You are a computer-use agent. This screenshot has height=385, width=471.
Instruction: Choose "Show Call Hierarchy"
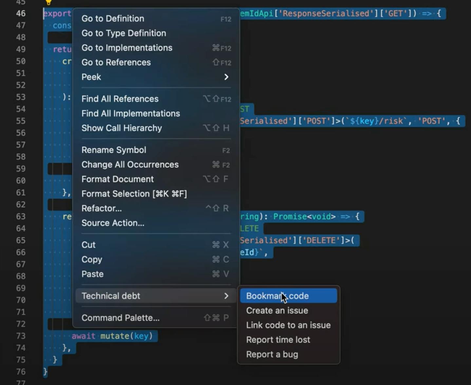click(122, 128)
